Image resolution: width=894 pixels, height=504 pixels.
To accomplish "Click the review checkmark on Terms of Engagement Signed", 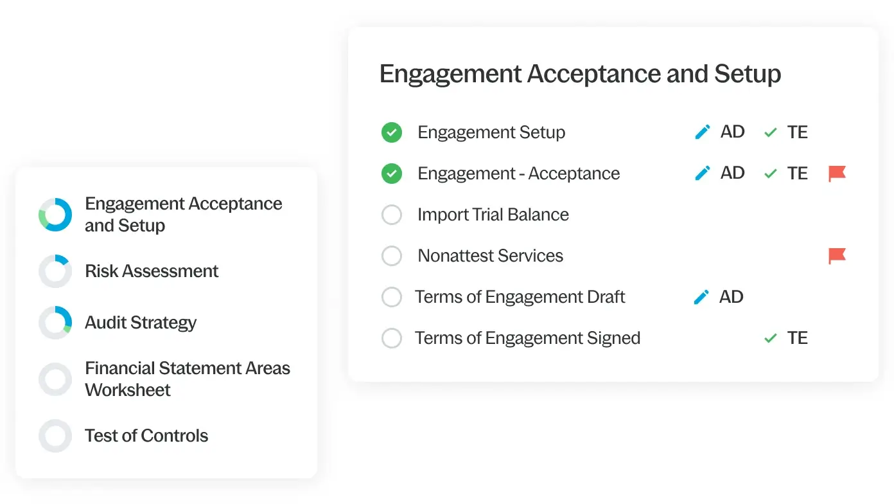I will (x=771, y=339).
